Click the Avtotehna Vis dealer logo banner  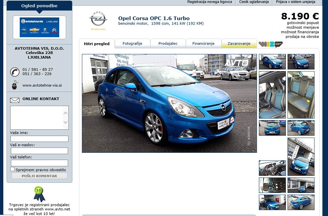(39, 27)
